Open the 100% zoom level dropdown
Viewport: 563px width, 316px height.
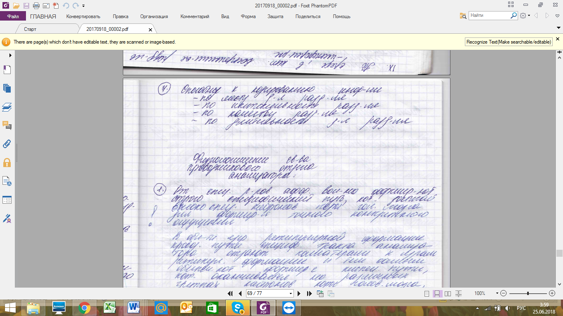click(497, 294)
